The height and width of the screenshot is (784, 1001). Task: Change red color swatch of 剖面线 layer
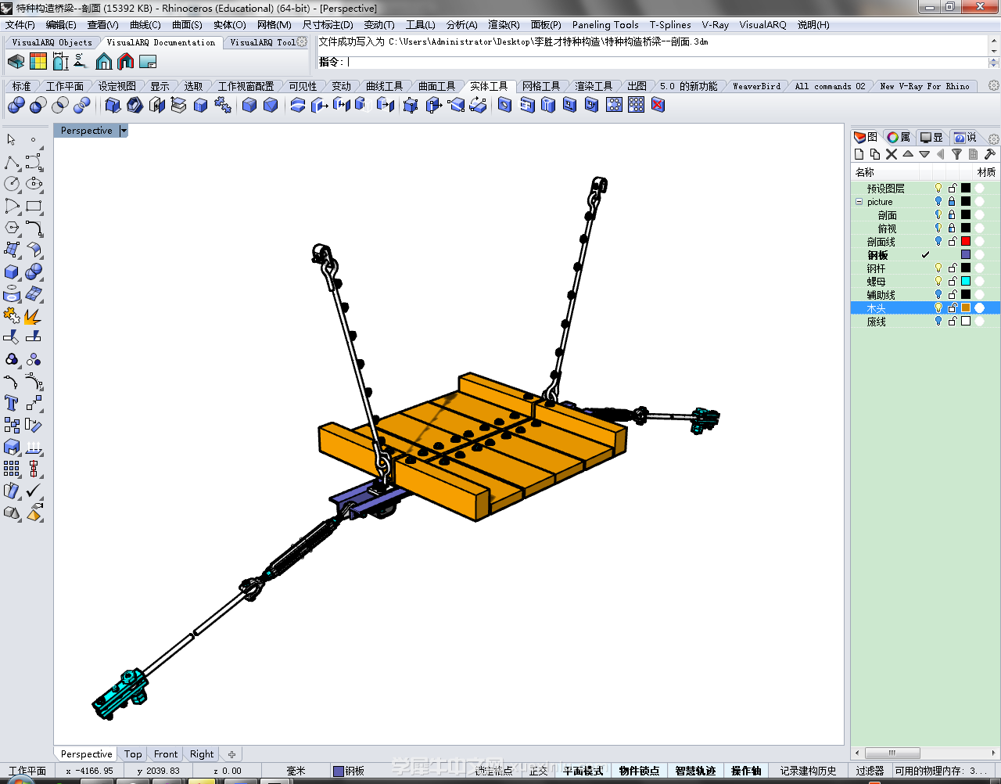coord(966,241)
